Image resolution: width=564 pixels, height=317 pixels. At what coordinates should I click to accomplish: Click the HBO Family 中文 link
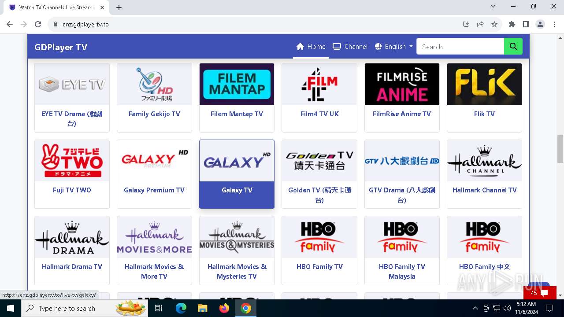(484, 266)
